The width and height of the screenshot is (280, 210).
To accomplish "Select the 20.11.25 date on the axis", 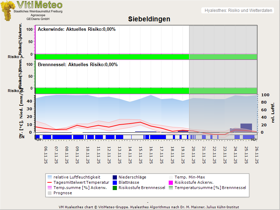I will [x=193, y=155].
